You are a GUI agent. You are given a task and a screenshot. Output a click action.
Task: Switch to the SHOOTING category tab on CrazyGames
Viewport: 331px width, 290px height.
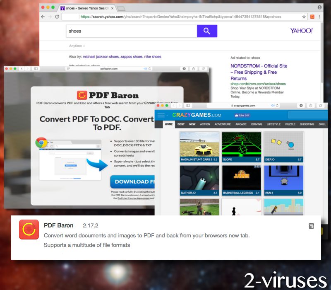click(307, 124)
